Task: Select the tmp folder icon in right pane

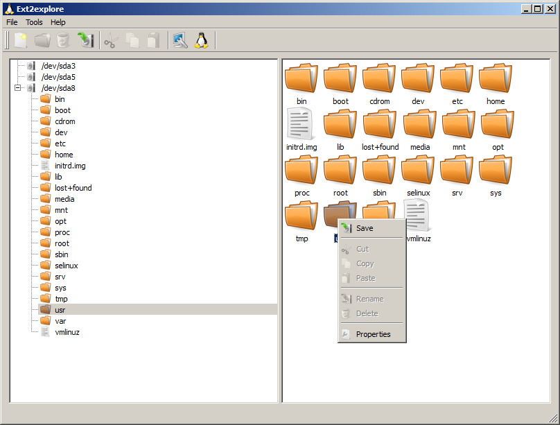Action: [x=301, y=215]
